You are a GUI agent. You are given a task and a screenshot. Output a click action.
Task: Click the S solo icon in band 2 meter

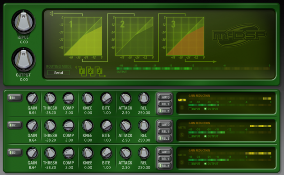pyautogui.click(x=182, y=135)
